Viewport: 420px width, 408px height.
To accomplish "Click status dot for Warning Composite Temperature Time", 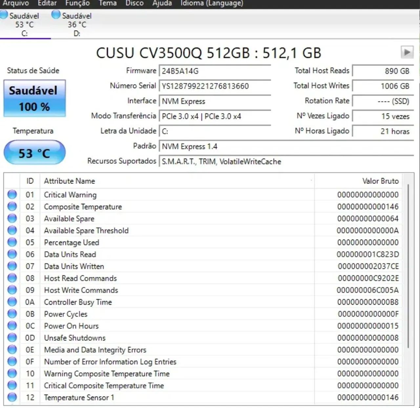I will (x=12, y=374).
